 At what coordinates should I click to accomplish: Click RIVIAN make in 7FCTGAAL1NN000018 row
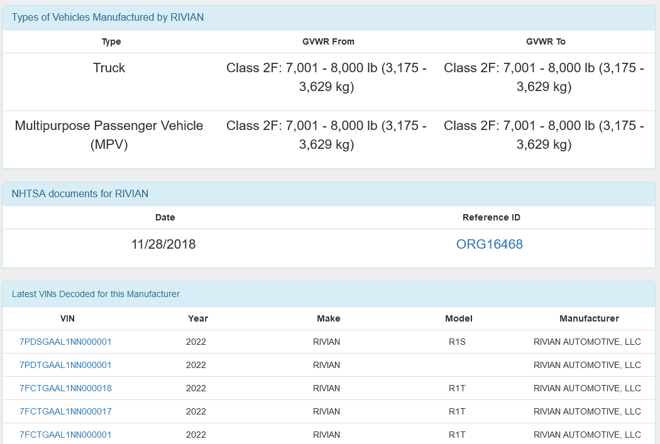[327, 388]
